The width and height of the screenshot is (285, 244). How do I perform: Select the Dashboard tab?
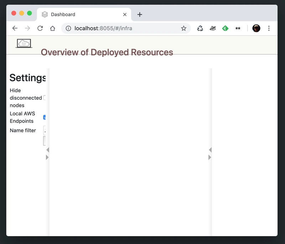(84, 15)
